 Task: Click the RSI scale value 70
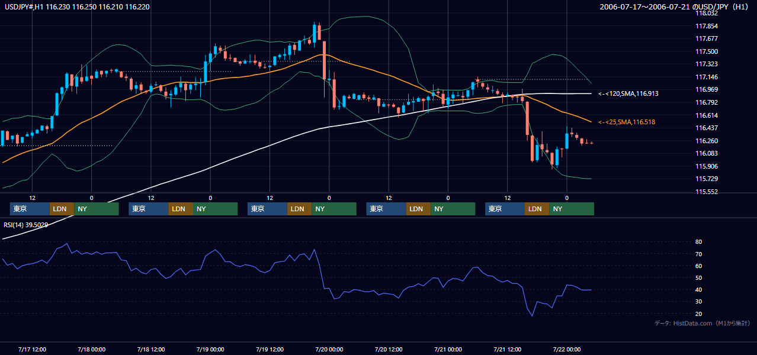(699, 254)
